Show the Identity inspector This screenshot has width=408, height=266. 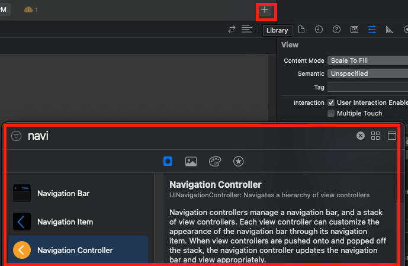pos(354,30)
